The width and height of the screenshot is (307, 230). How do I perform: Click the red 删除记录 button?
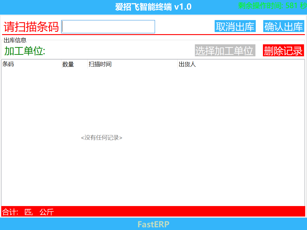283,50
